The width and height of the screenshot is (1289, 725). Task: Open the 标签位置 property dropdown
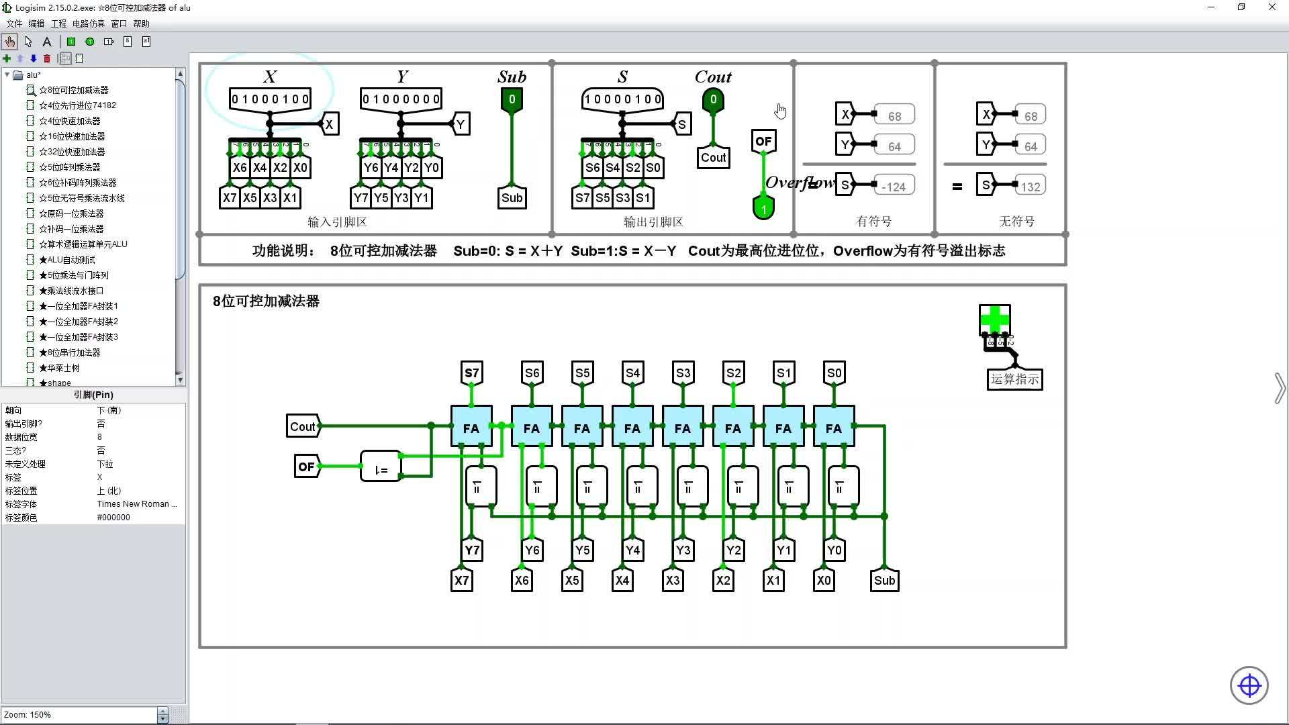pyautogui.click(x=140, y=491)
